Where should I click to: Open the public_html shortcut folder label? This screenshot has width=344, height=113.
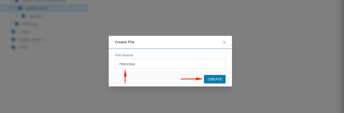pyautogui.click(x=32, y=40)
